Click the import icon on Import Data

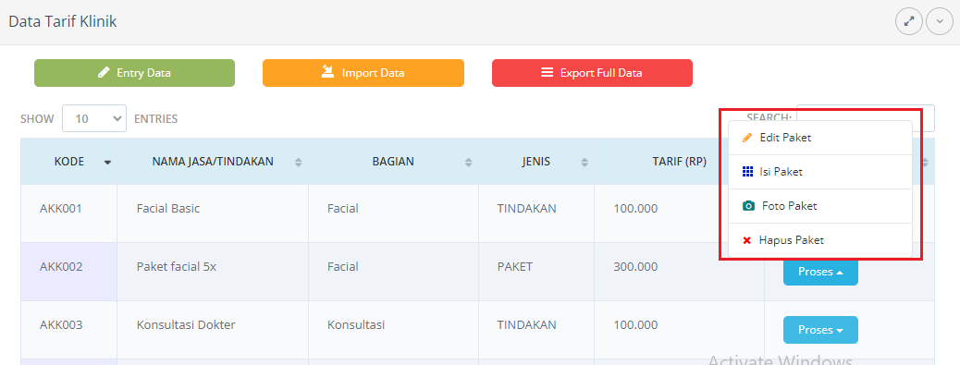[x=327, y=72]
